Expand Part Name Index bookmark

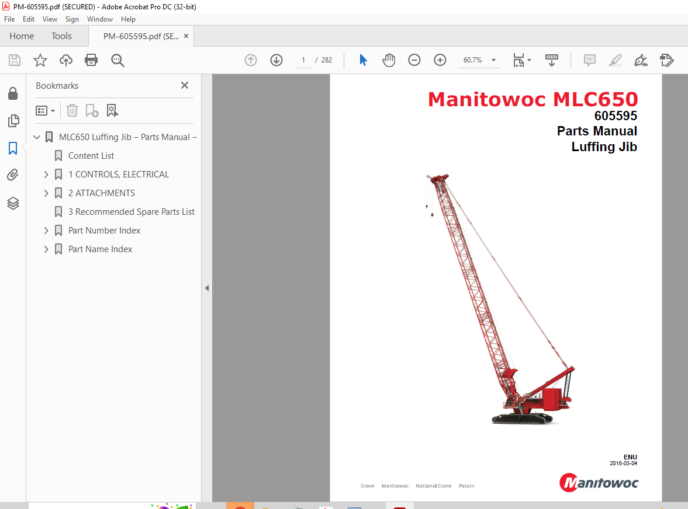(x=46, y=249)
